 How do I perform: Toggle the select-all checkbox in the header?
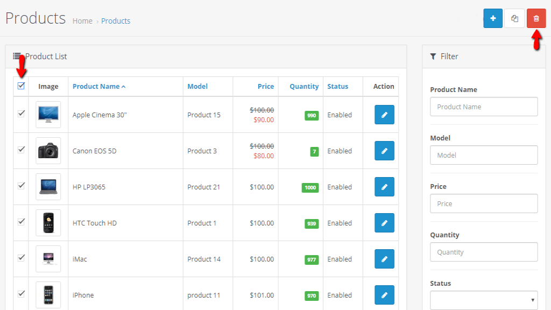[21, 86]
